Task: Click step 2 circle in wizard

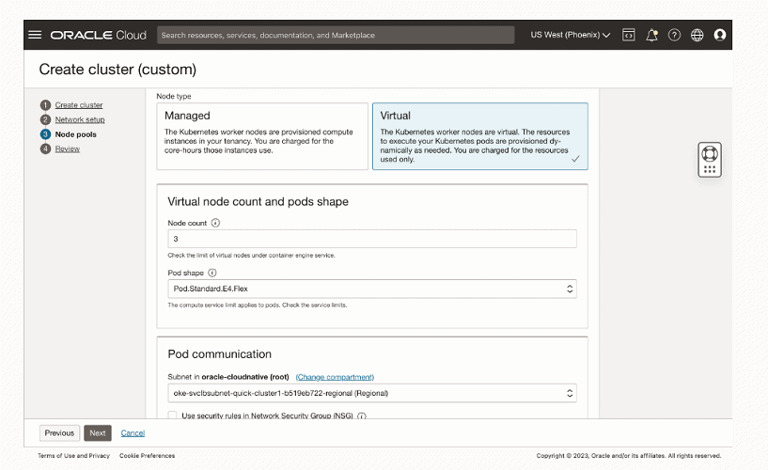Action: [45, 119]
